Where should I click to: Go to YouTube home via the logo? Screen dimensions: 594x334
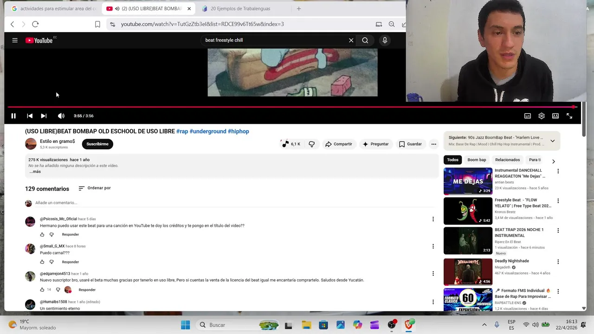click(39, 40)
